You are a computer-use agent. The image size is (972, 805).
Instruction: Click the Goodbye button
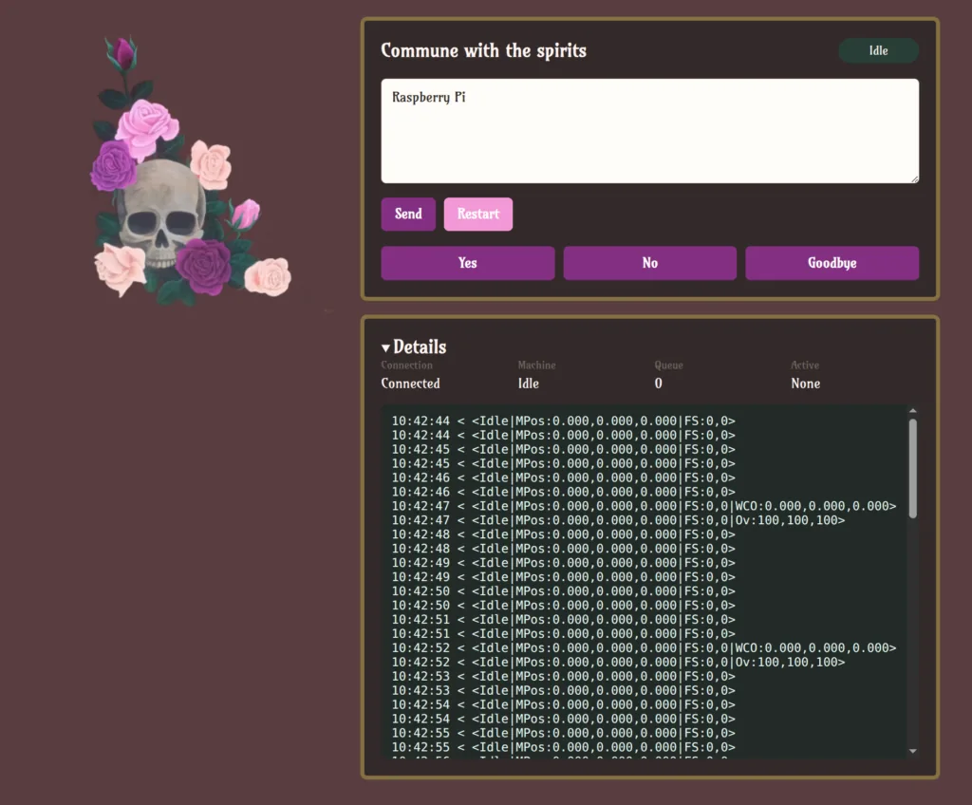pyautogui.click(x=832, y=263)
